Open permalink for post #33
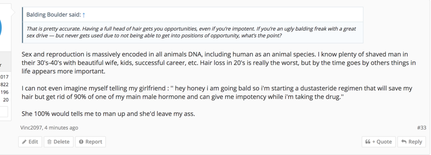This screenshot has height=155, width=431. pos(422,127)
